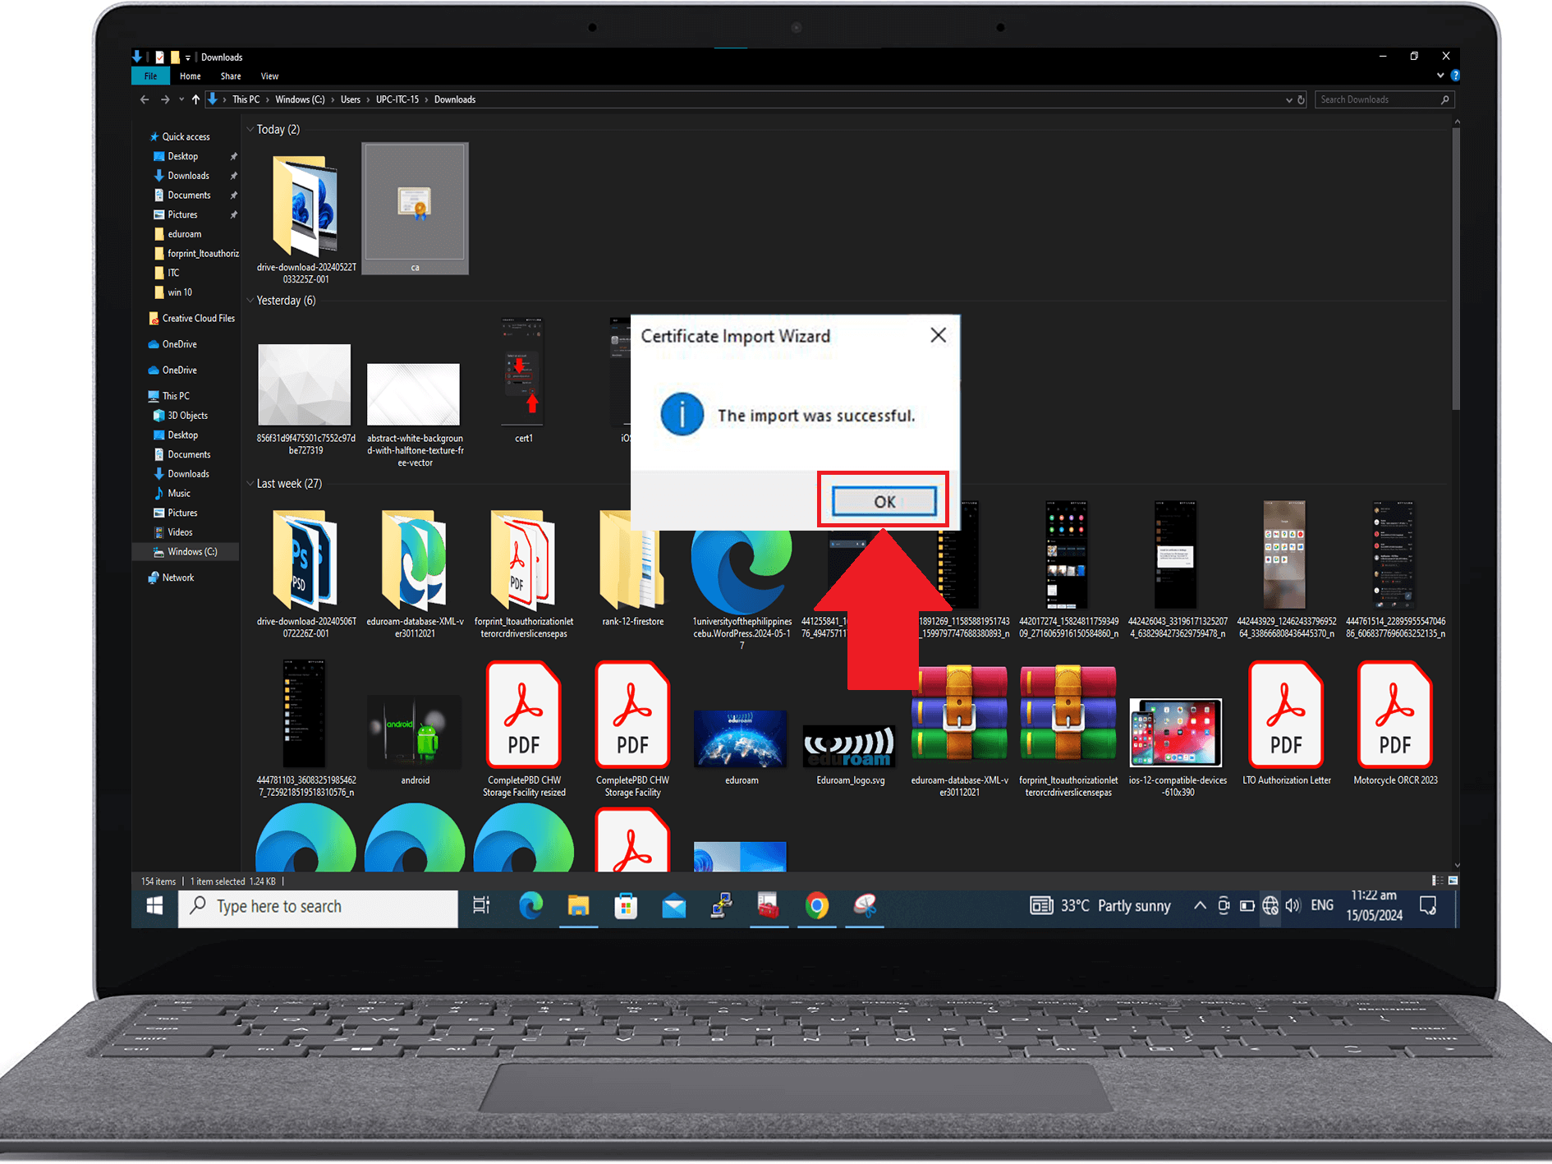
Task: Click 'This PC' in address bar
Action: (x=246, y=99)
